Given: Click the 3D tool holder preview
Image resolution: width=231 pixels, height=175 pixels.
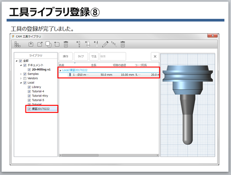Looking at the screenshot, I should pyautogui.click(x=188, y=105).
